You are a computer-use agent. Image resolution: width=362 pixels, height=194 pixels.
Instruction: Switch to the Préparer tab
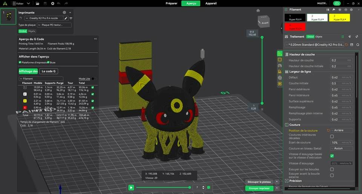(x=172, y=3)
